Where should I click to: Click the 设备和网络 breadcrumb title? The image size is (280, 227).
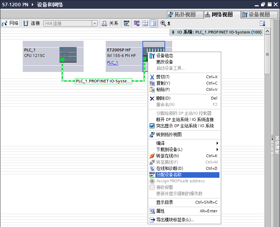tap(50, 5)
